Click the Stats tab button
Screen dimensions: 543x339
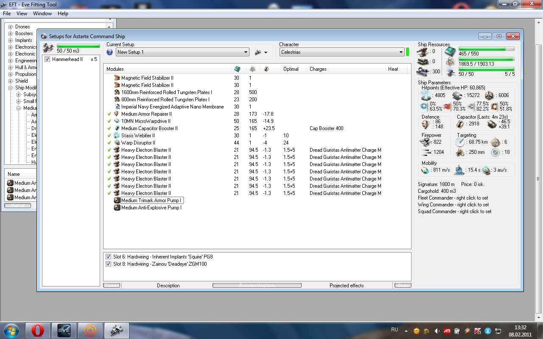pyautogui.click(x=403, y=286)
